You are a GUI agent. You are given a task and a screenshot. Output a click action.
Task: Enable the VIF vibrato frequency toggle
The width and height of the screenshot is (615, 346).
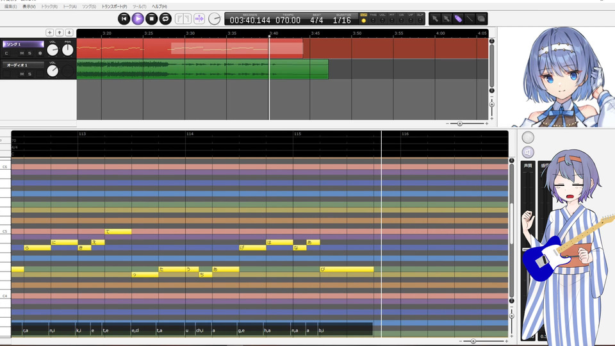[411, 19]
